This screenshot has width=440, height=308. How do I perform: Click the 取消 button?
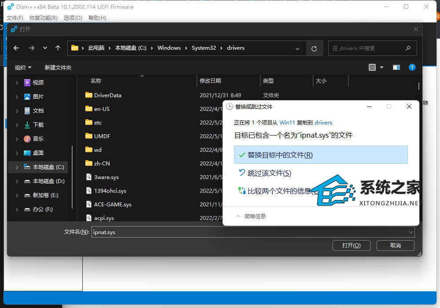pyautogui.click(x=395, y=245)
